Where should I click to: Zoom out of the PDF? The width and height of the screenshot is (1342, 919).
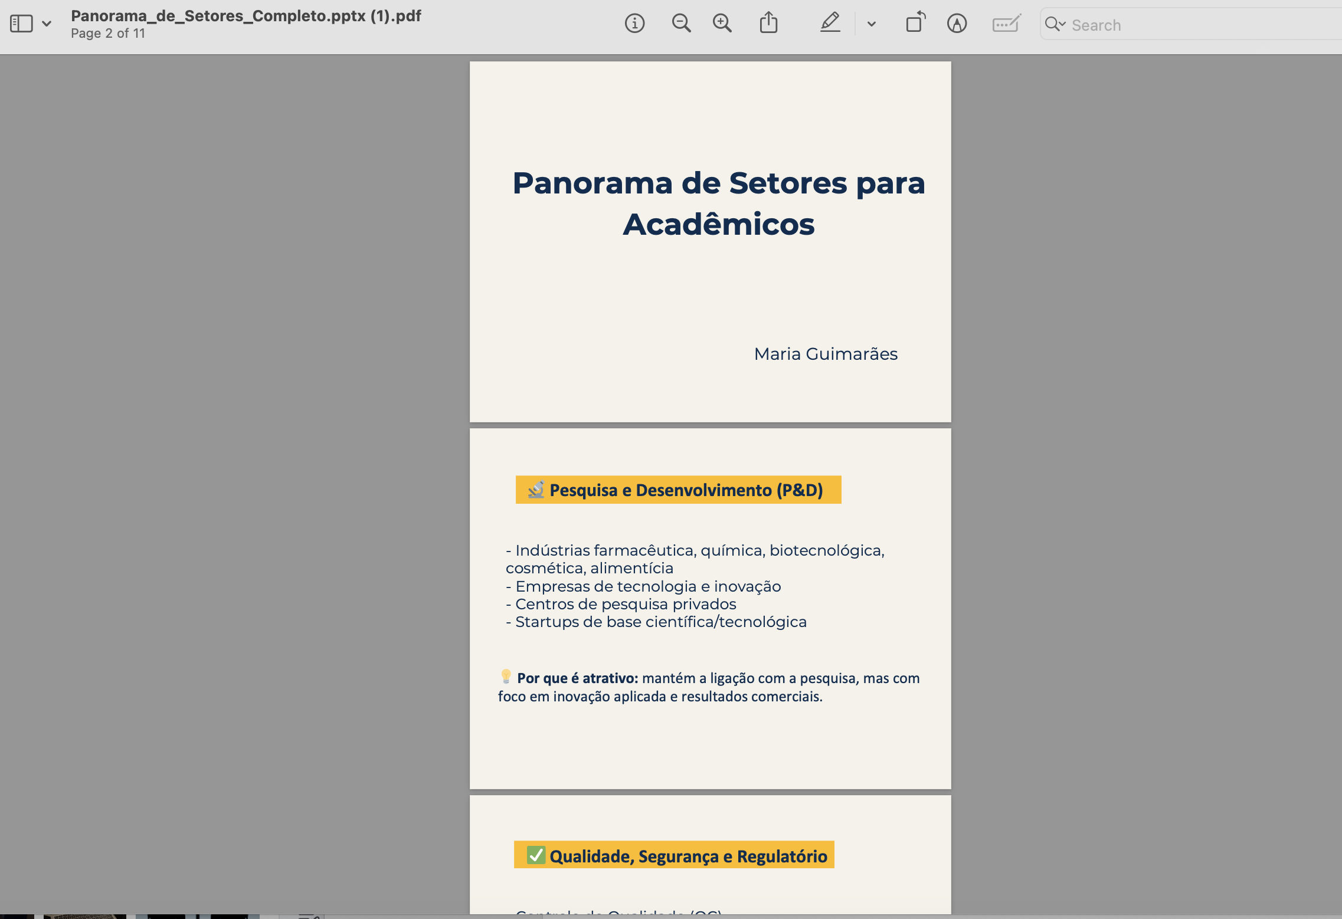pos(681,24)
